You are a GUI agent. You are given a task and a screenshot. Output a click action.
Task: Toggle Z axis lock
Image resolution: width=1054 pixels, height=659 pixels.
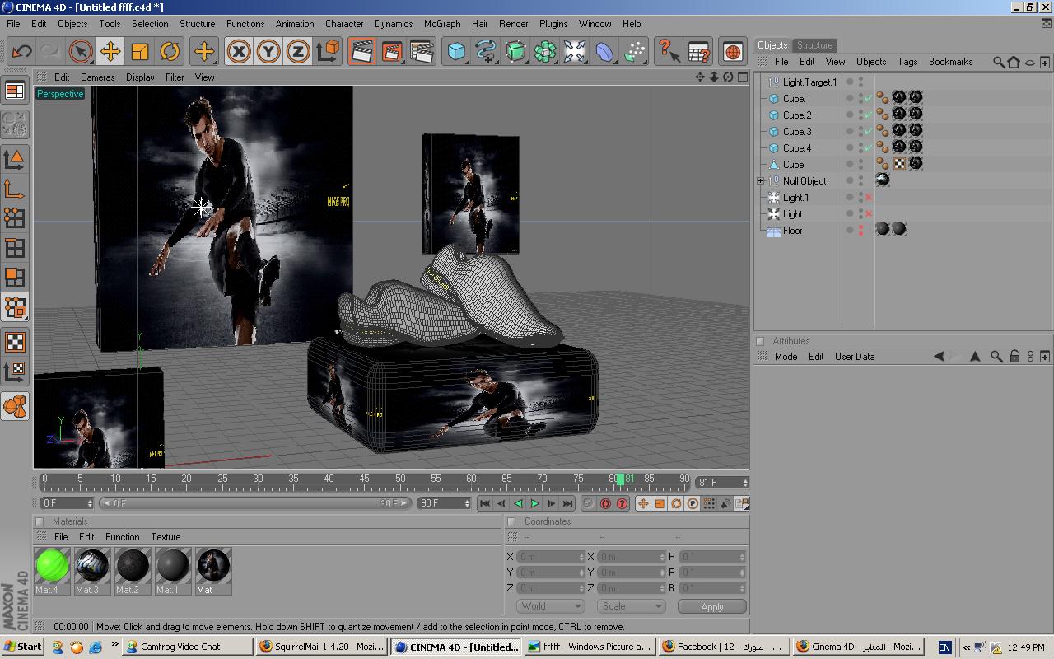[298, 52]
